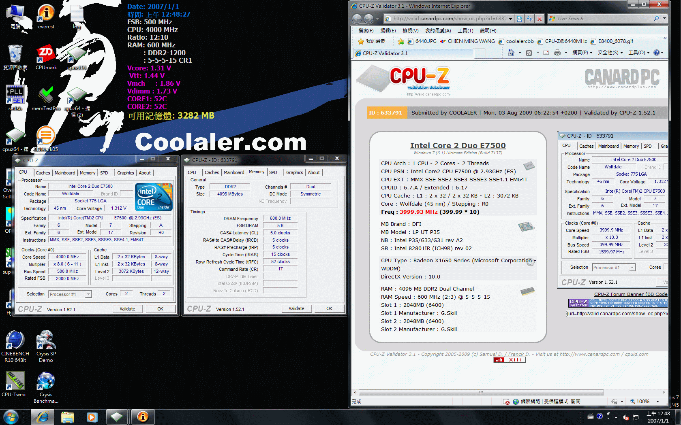The height and width of the screenshot is (425, 681).
Task: Click Validate in CPU-Z ID 633791 window
Action: click(x=296, y=308)
